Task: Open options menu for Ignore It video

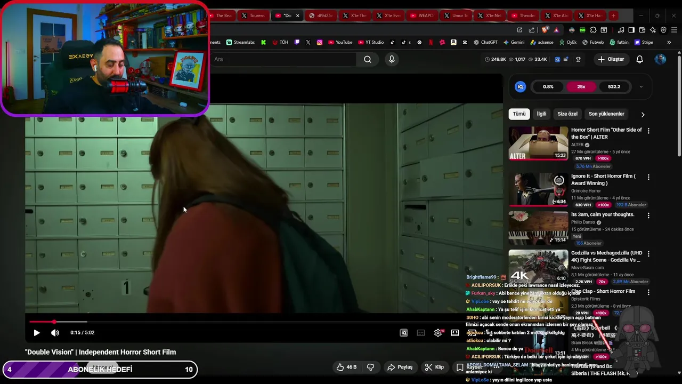Action: tap(648, 177)
